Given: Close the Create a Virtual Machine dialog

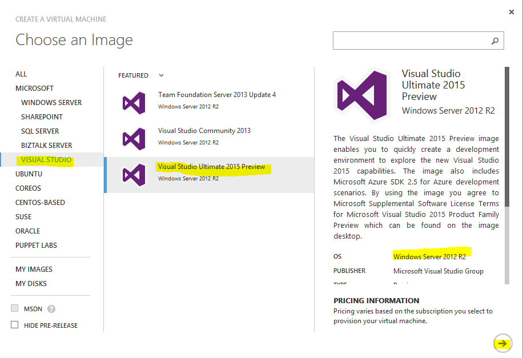Looking at the screenshot, I should (512, 12).
